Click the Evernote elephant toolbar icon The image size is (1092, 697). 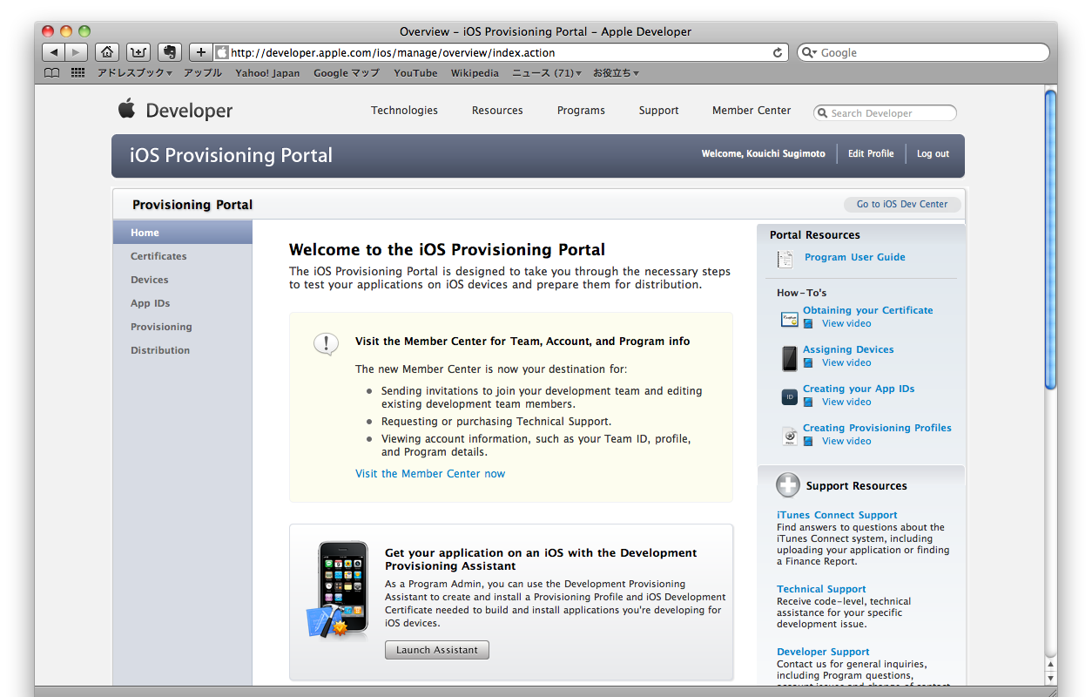pos(169,52)
